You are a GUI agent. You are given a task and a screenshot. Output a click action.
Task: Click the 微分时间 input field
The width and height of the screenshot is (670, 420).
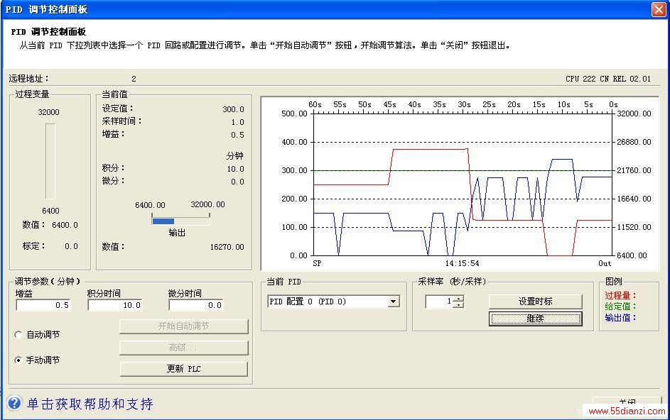(x=196, y=305)
